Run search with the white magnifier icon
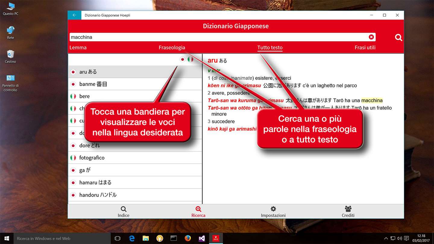The width and height of the screenshot is (434, 244). click(x=398, y=37)
